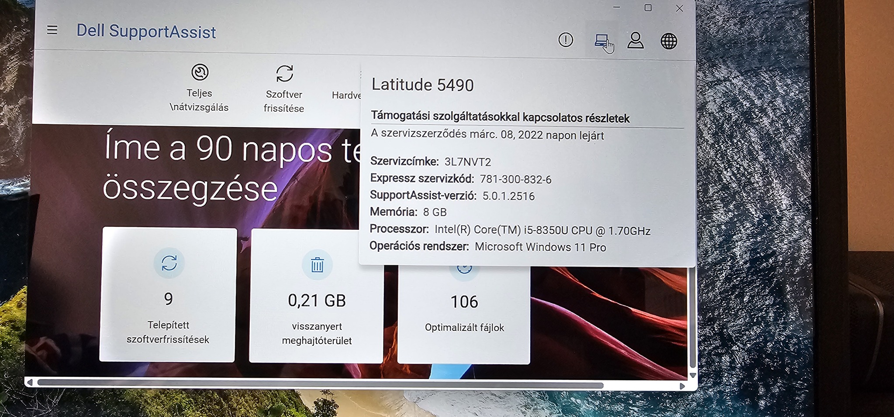Click the 0,21 GB value

click(x=317, y=301)
